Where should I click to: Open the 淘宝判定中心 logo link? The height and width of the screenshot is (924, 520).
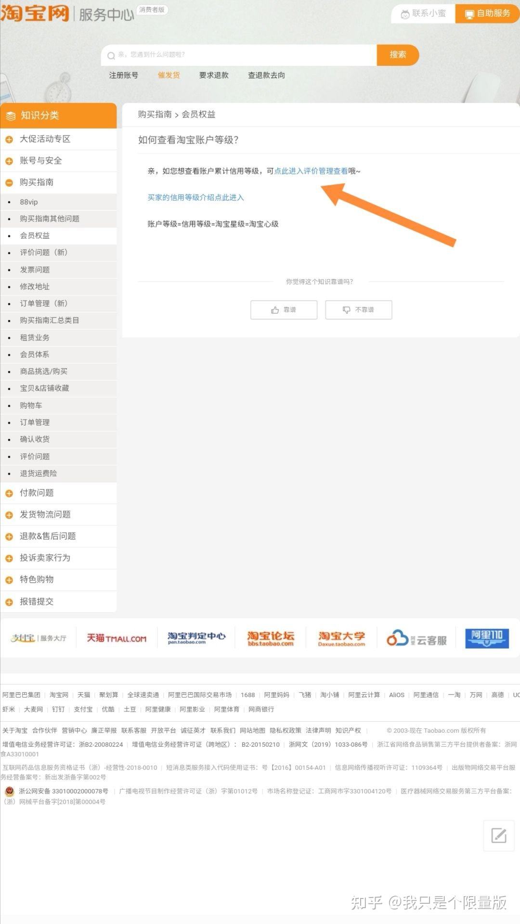pyautogui.click(x=196, y=638)
